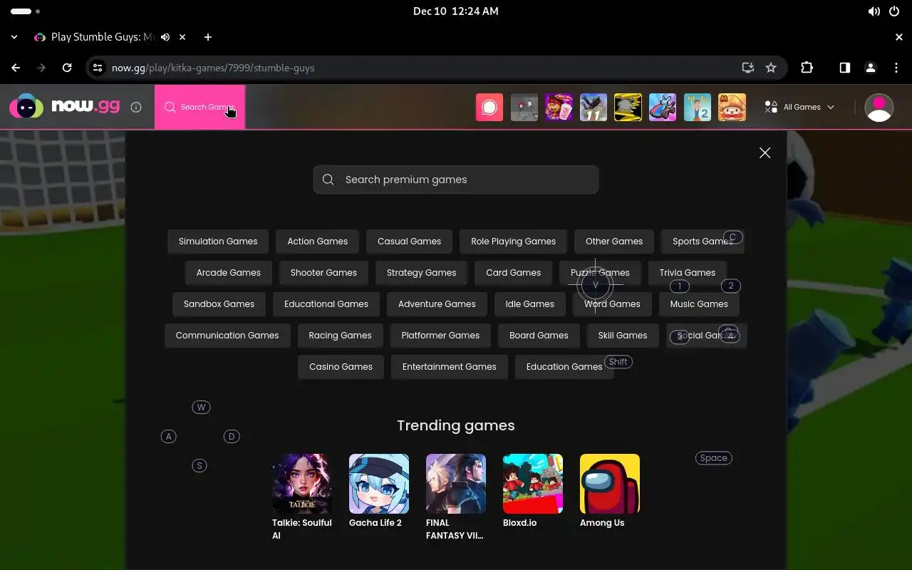Select the Entertainment Games category
Viewport: 912px width, 570px height.
[449, 366]
